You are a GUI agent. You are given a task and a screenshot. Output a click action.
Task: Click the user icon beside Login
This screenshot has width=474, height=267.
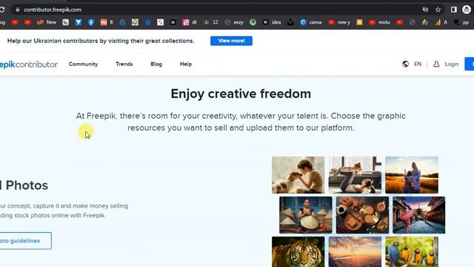(436, 64)
